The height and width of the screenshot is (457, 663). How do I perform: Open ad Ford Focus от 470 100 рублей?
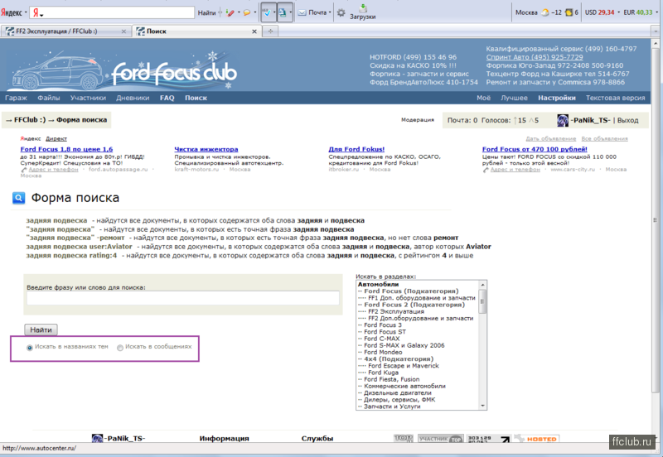pos(535,149)
